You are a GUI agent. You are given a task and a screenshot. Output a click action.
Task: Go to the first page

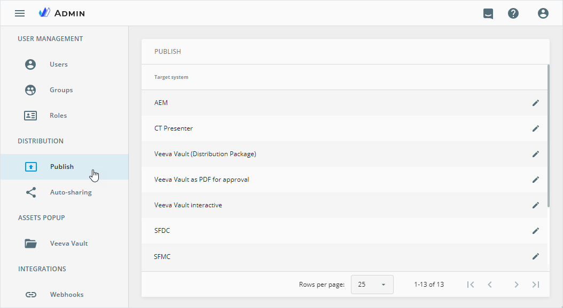pyautogui.click(x=471, y=285)
